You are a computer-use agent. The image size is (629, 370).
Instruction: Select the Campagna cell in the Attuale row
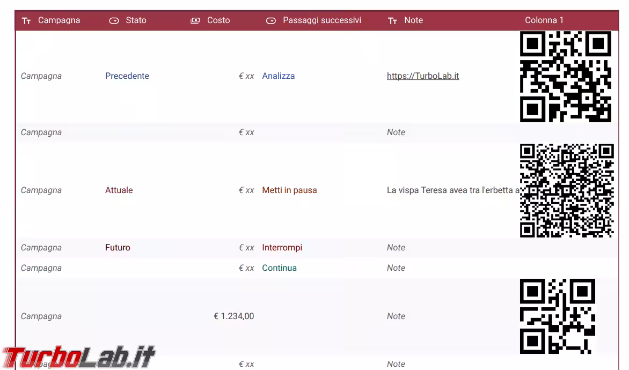pyautogui.click(x=41, y=190)
